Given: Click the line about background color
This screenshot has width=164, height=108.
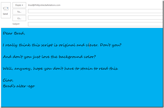Looking at the screenshot, I should tap(49, 57).
